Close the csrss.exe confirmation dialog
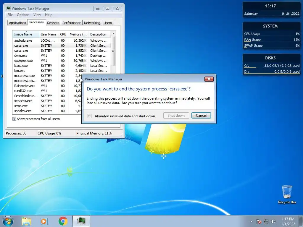 (209, 79)
